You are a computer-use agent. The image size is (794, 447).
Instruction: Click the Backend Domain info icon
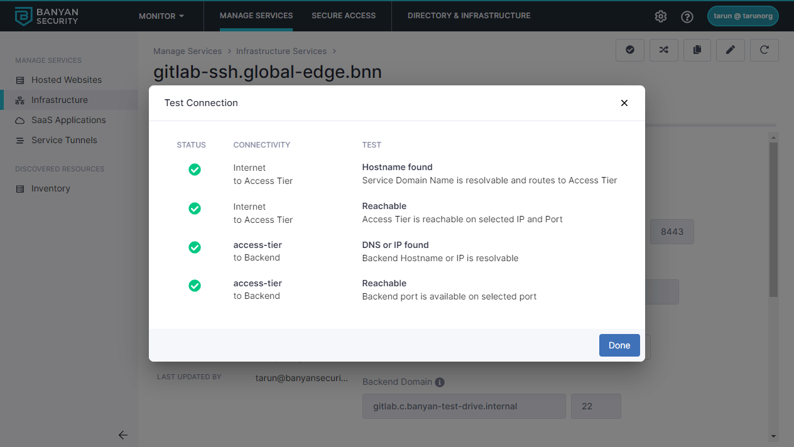point(440,382)
